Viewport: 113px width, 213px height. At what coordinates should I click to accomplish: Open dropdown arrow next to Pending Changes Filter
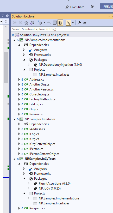44,23
